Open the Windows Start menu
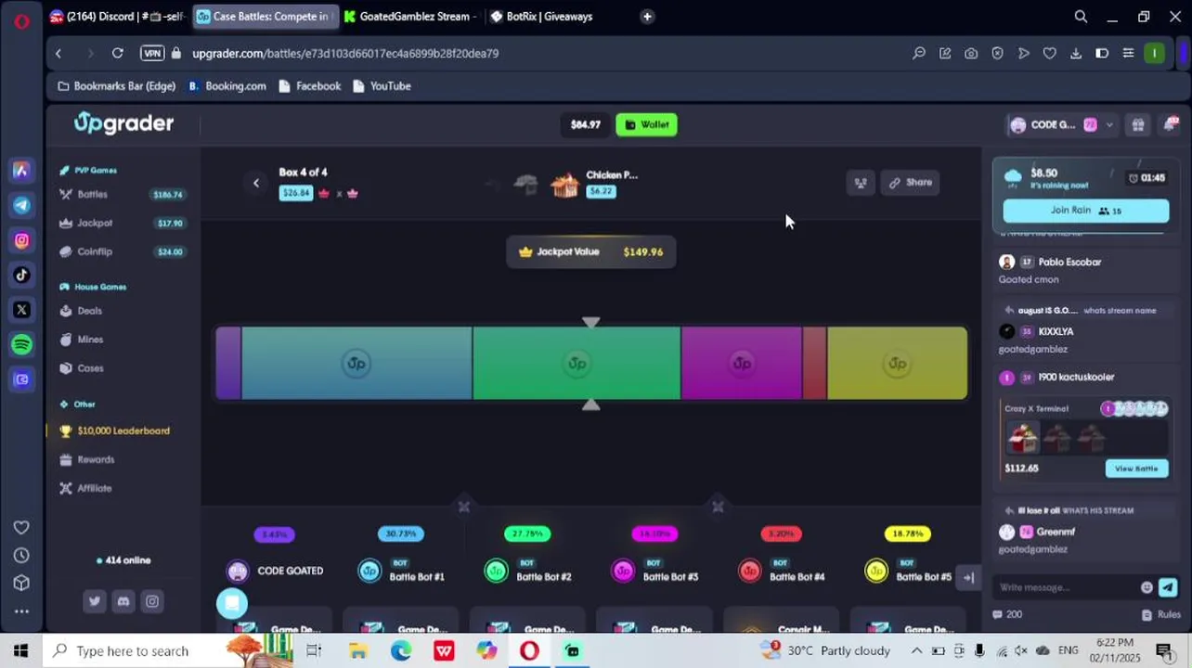Image resolution: width=1192 pixels, height=668 pixels. [x=21, y=651]
